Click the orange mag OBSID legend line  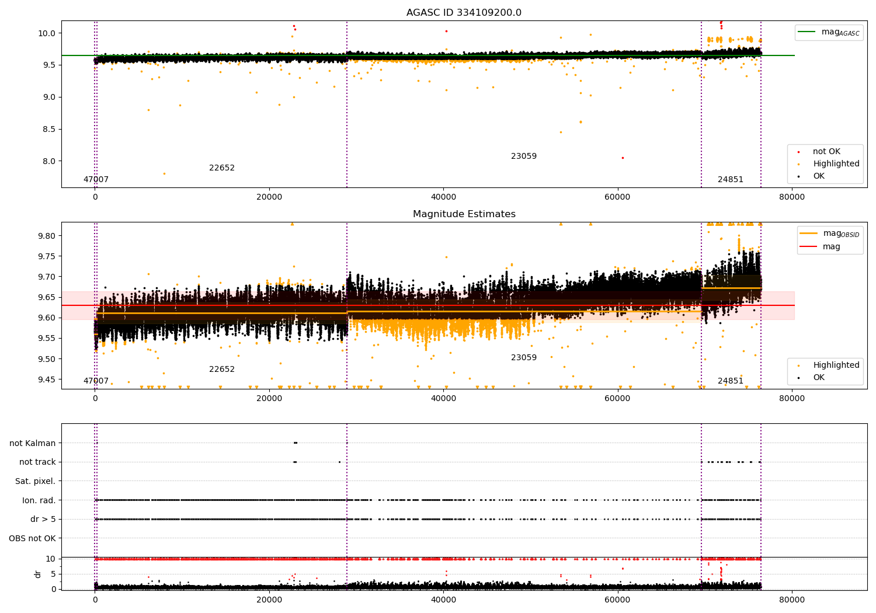coord(808,234)
